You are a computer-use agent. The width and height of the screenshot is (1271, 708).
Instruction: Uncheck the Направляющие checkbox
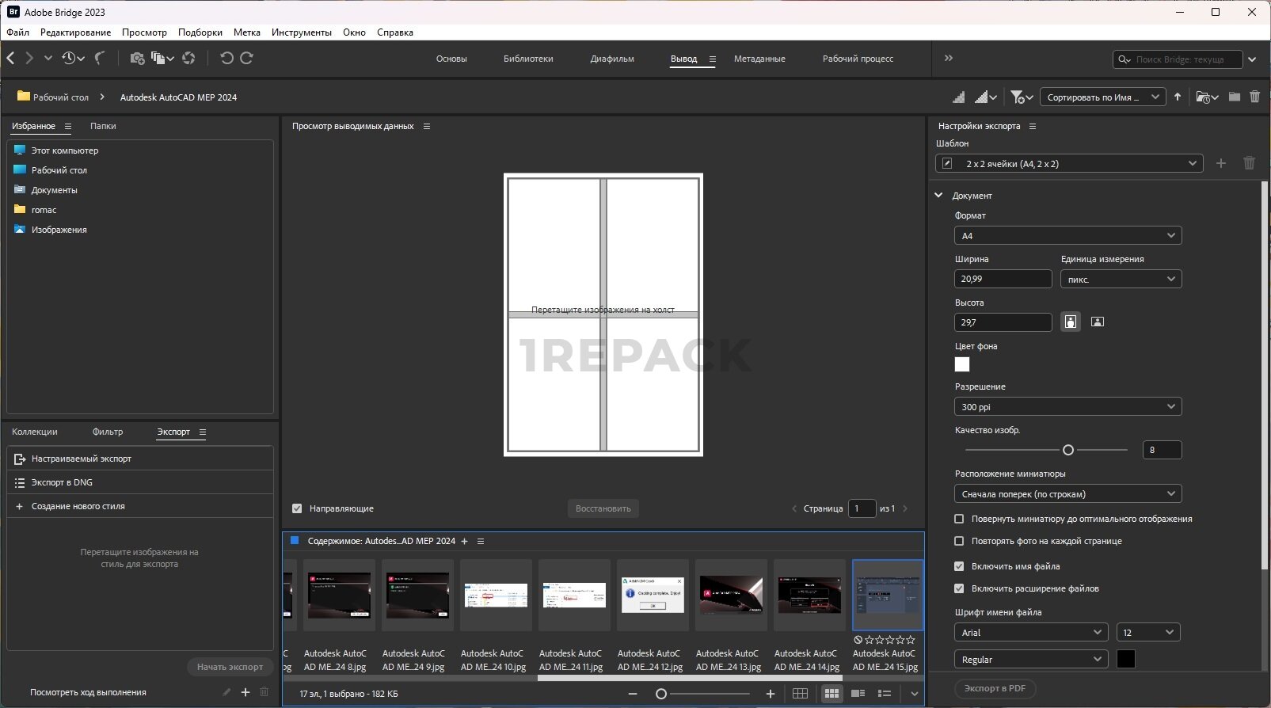[297, 508]
